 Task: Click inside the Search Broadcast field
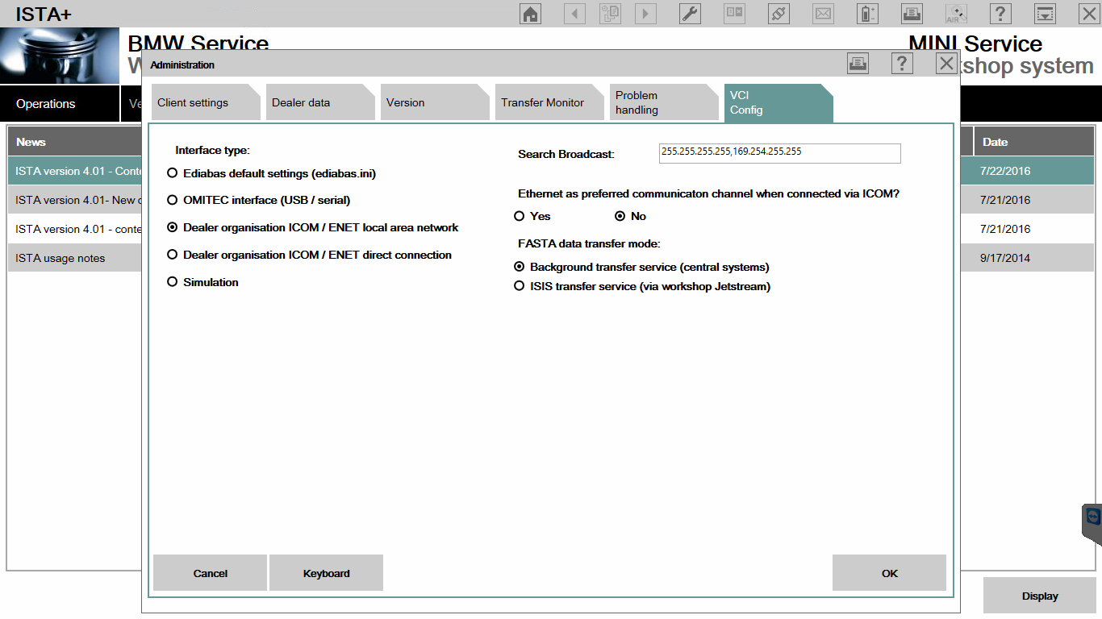click(x=779, y=153)
